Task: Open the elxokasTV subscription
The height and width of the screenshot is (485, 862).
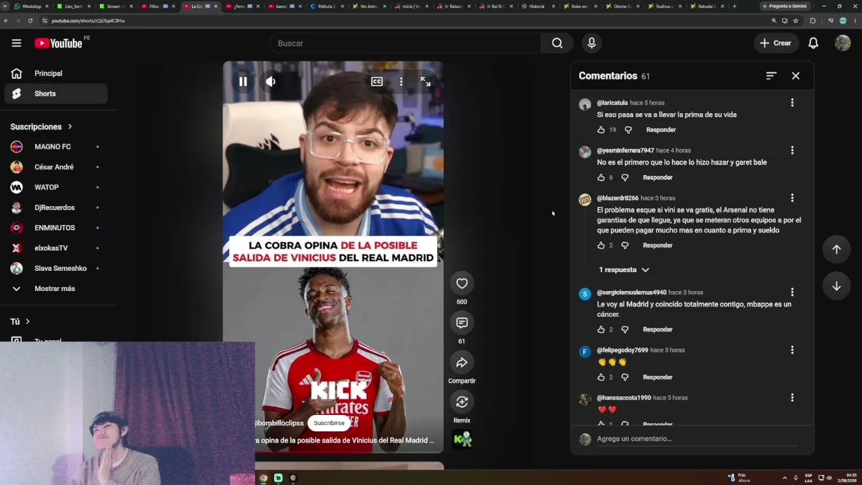Action: pyautogui.click(x=56, y=248)
